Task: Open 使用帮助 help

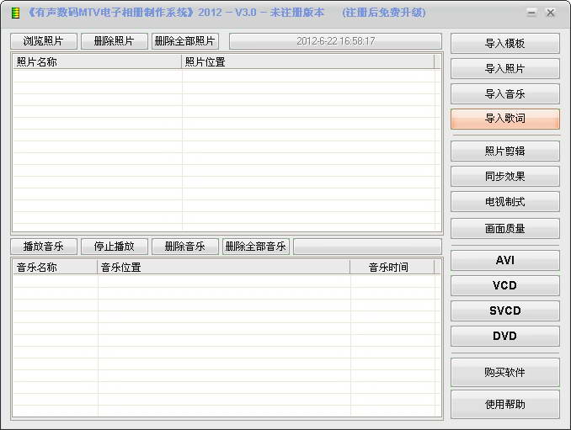Action: pos(505,404)
